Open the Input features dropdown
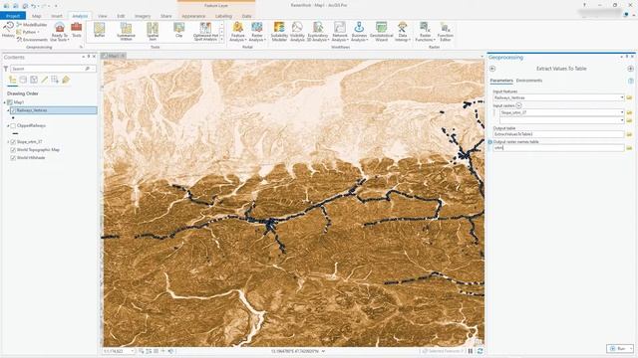Image resolution: width=638 pixels, height=358 pixels. click(622, 97)
